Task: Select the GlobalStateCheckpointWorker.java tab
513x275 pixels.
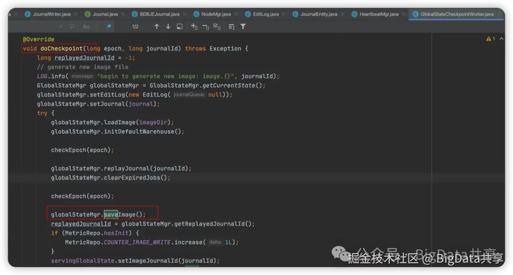Action: 457,14
